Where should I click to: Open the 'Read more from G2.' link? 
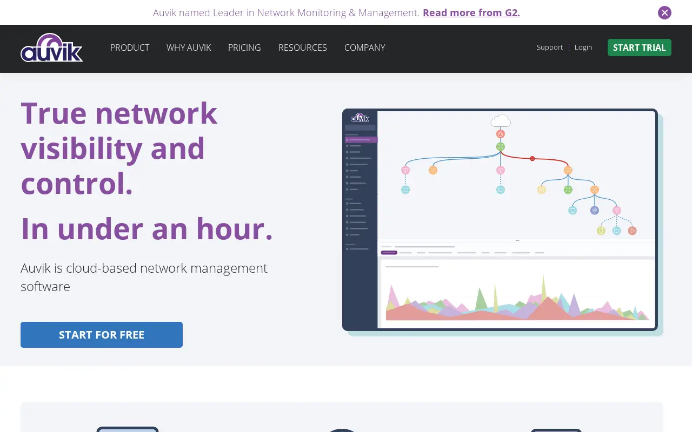(471, 12)
